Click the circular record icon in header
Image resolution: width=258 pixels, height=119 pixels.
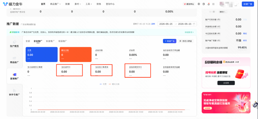click(x=199, y=4)
